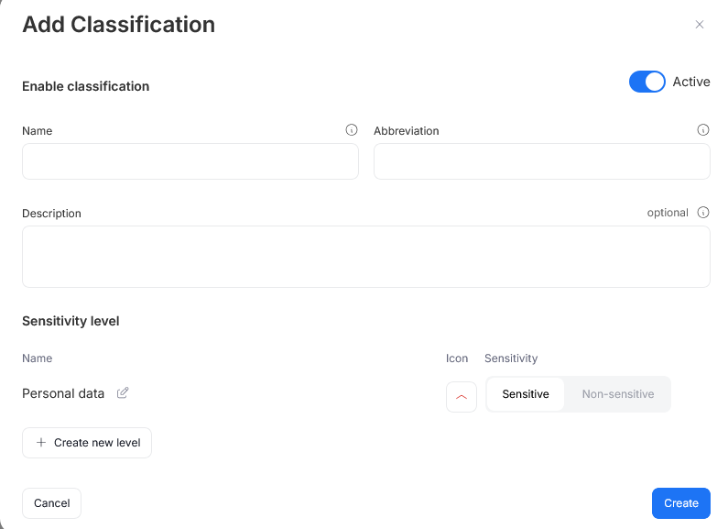This screenshot has height=529, width=728.
Task: Edit the Personal data level name
Action: (123, 393)
